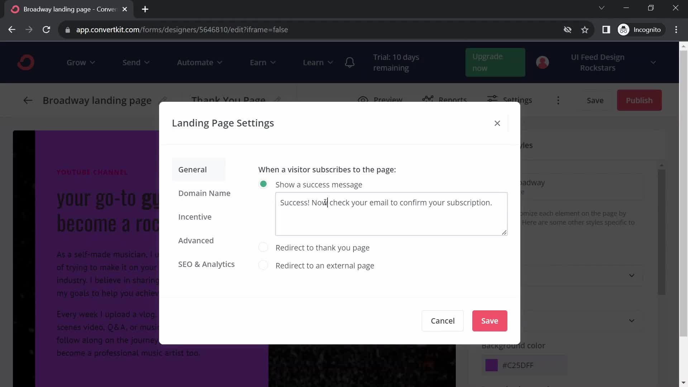Click inside the success message text area

pyautogui.click(x=391, y=214)
